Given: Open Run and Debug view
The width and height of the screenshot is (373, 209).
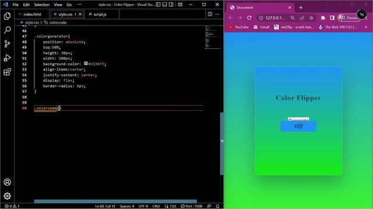Looking at the screenshot, I should tap(7, 58).
